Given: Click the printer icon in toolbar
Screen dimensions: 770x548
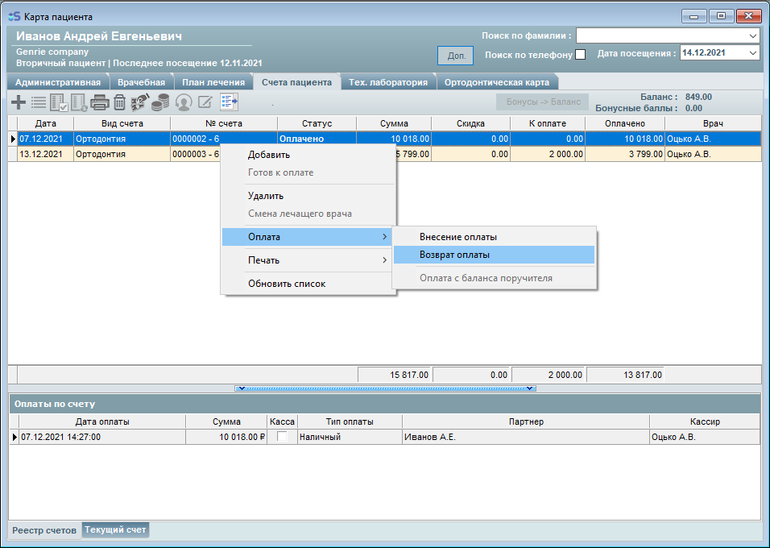Looking at the screenshot, I should pyautogui.click(x=100, y=102).
